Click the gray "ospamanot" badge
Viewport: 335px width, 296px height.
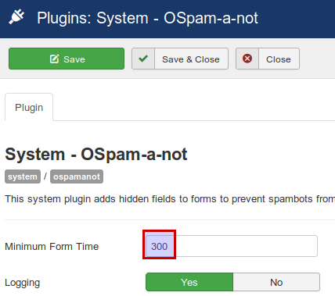pos(77,177)
